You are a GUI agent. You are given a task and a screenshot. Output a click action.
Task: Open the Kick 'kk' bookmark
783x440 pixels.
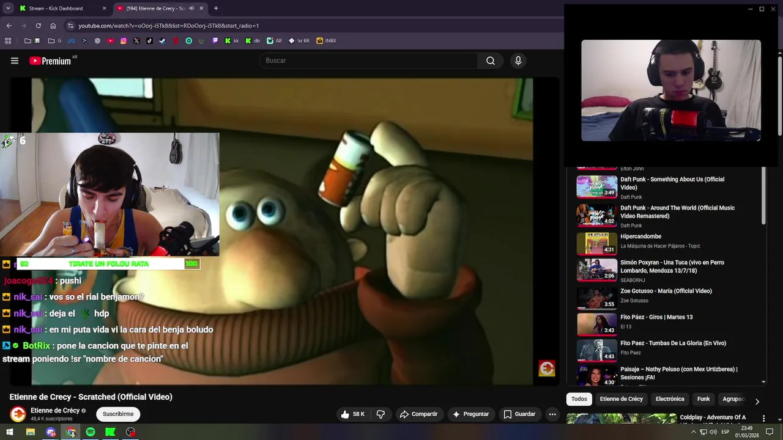pyautogui.click(x=232, y=41)
